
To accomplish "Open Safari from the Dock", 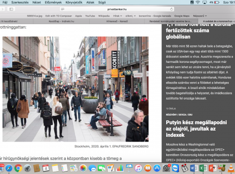I will [x=9, y=168].
